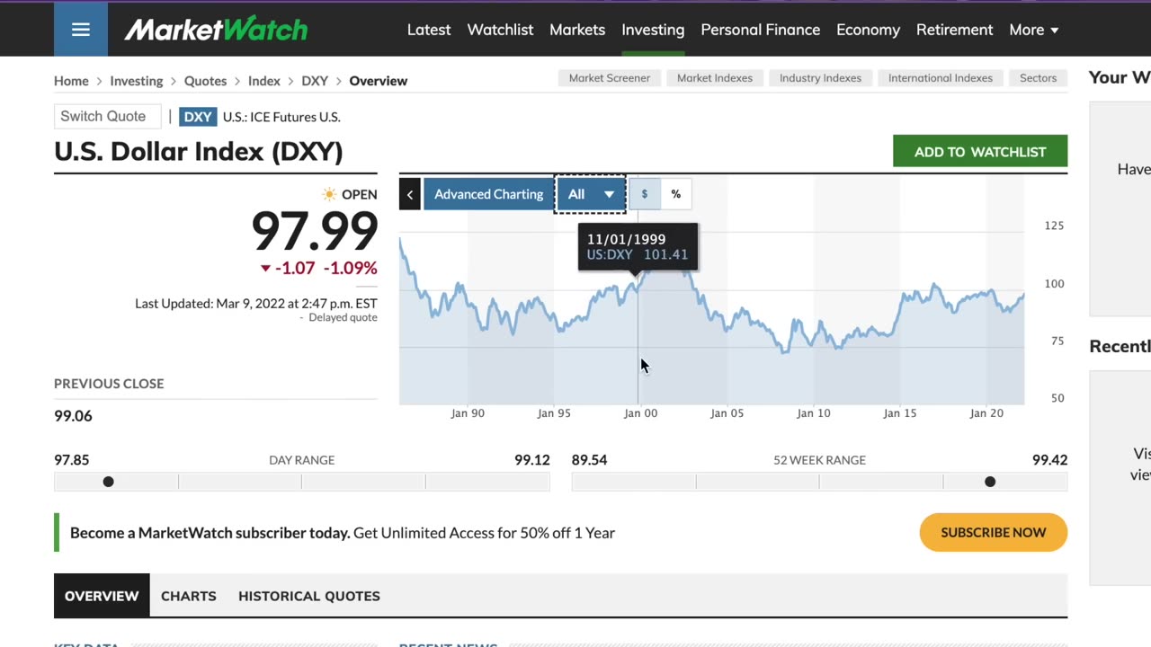Click the -1.09% percent change value
The image size is (1151, 647).
click(x=351, y=268)
